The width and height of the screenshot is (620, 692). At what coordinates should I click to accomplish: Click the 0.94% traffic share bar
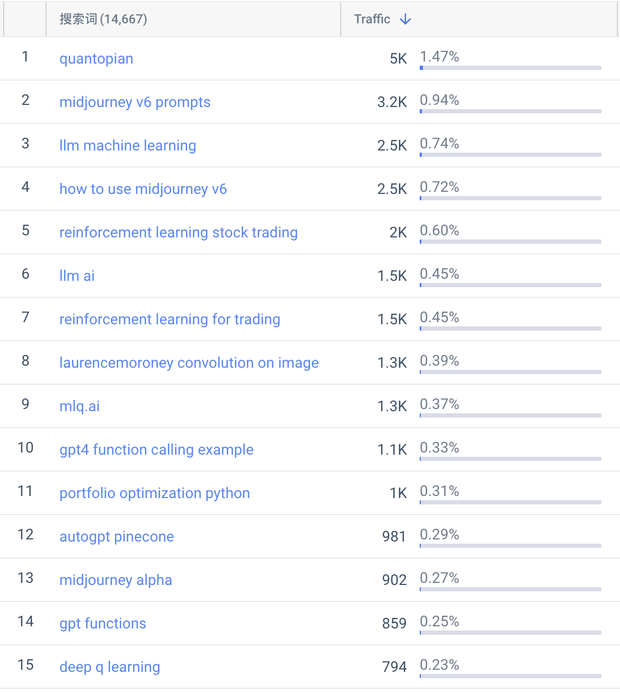[x=510, y=111]
